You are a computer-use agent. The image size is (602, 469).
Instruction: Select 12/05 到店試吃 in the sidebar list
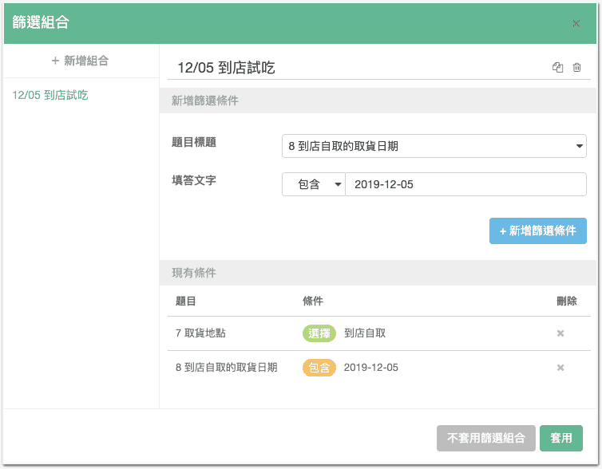(50, 95)
